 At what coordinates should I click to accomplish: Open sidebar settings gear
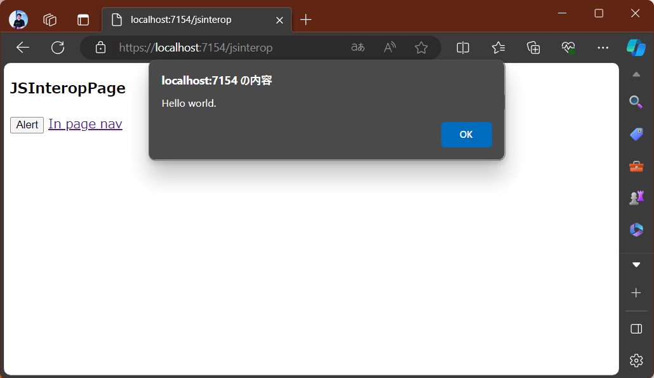636,360
